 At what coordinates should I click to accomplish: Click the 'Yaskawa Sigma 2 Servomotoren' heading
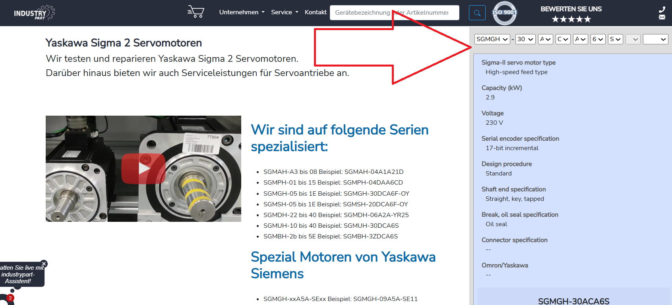click(x=124, y=43)
